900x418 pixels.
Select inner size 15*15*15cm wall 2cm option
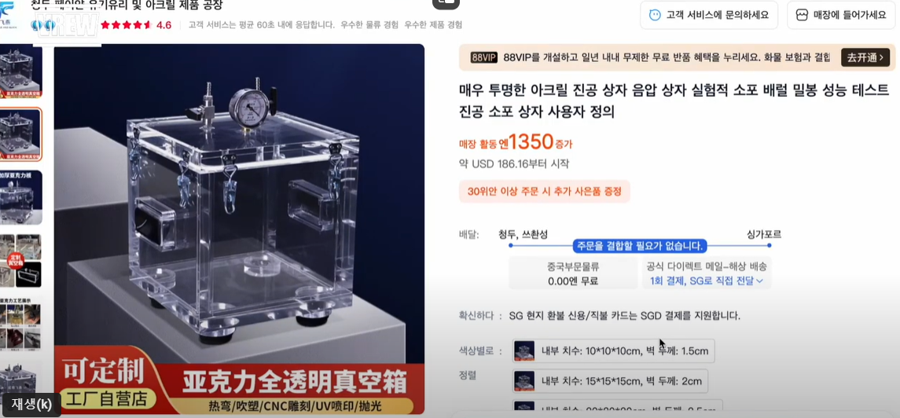click(x=610, y=381)
